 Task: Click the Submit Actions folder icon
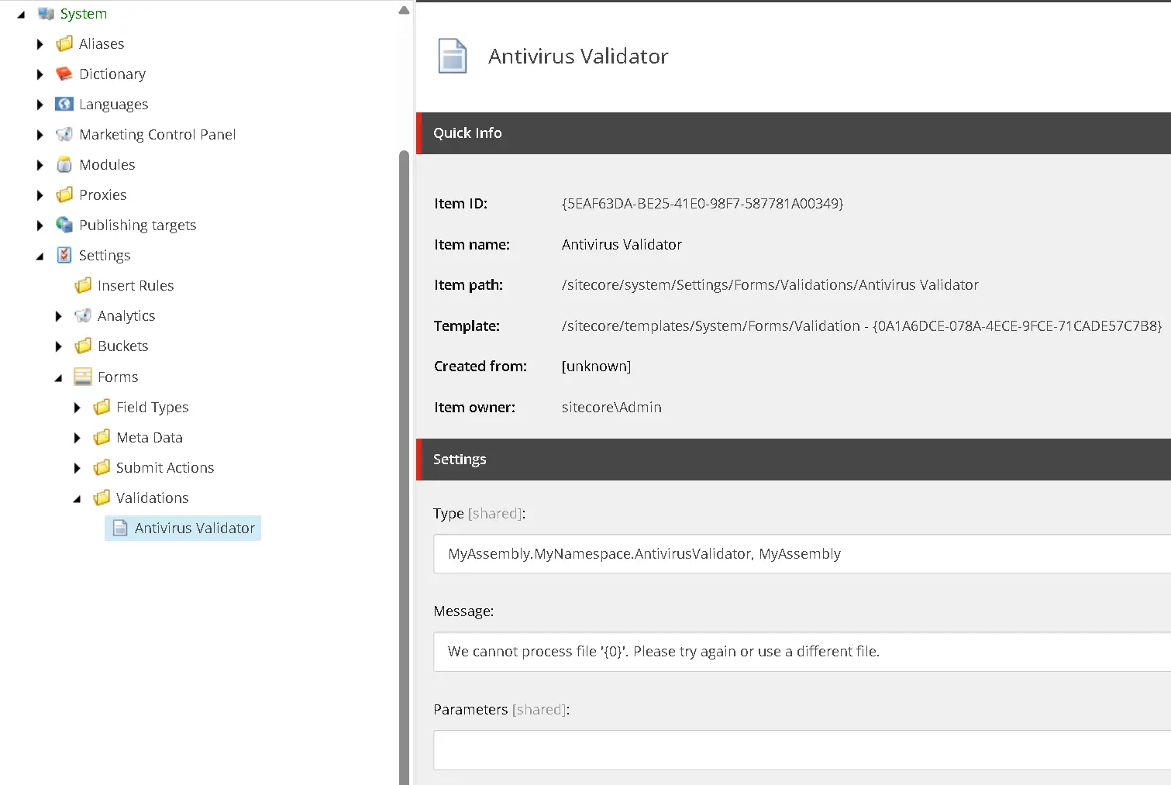click(x=102, y=468)
